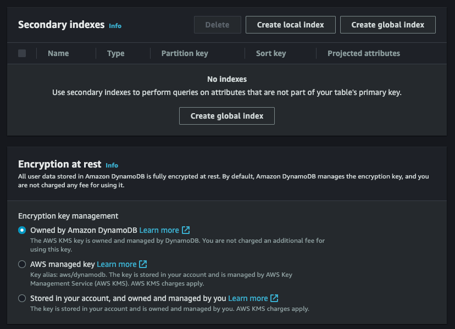Open Info link beside Encryption at rest

112,165
